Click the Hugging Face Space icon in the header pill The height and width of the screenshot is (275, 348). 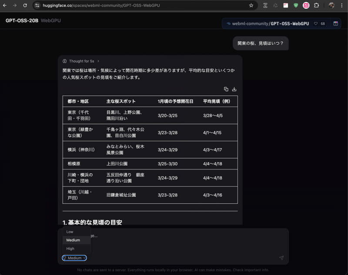228,23
